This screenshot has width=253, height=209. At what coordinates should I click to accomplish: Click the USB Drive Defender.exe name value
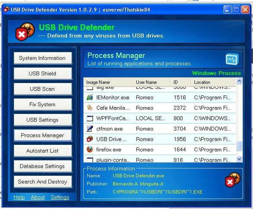[x=138, y=176]
